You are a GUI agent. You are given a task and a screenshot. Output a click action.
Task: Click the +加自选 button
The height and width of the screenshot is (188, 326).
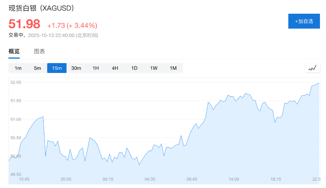tap(304, 21)
